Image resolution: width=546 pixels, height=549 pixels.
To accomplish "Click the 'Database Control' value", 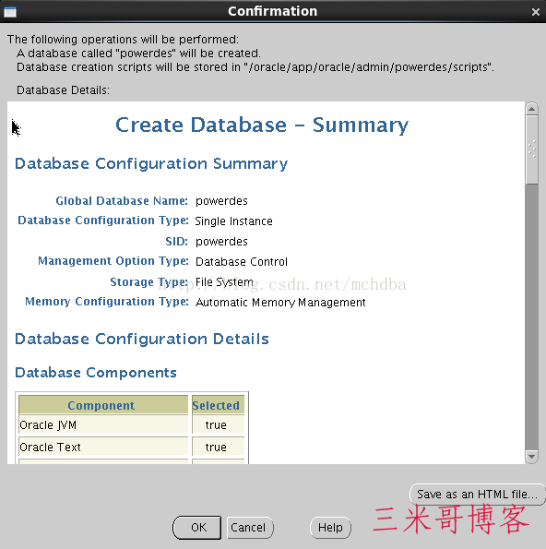I will [x=242, y=262].
